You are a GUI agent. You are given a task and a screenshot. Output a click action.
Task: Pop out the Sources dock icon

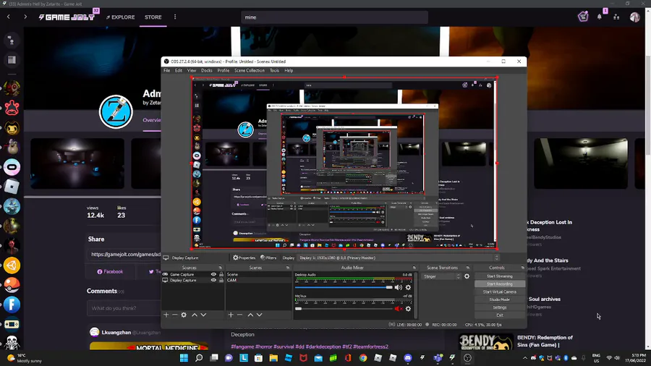click(220, 268)
